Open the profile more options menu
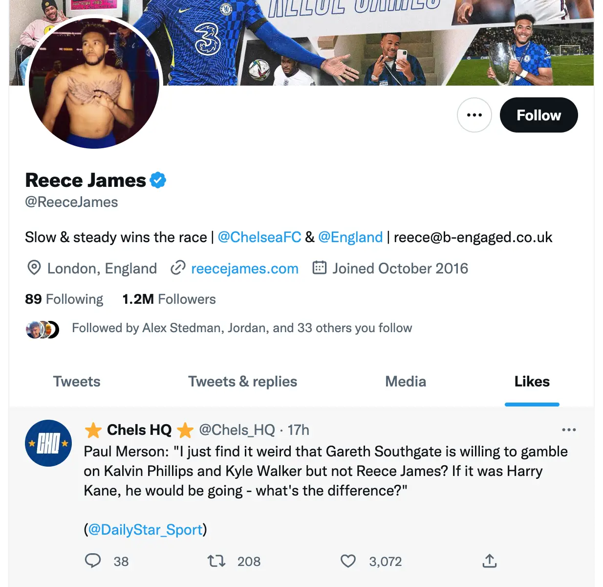 coord(474,115)
